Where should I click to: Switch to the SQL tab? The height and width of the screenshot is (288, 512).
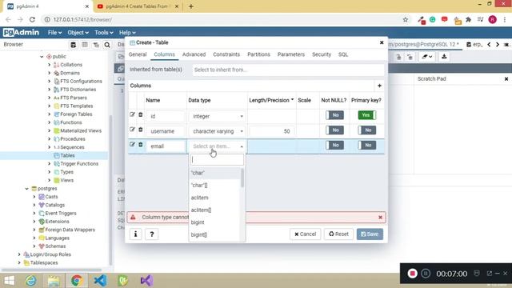(x=343, y=54)
